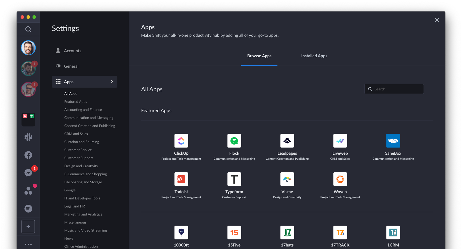The width and height of the screenshot is (462, 249).
Task: Click the add application plus button
Action: tap(28, 226)
